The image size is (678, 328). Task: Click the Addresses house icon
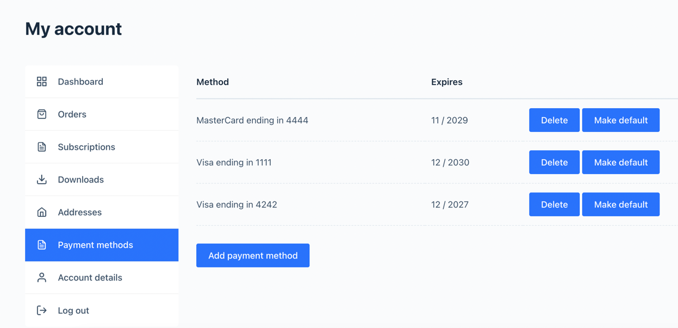coord(42,212)
